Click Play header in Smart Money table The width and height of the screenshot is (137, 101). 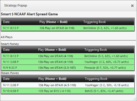tap(52, 50)
